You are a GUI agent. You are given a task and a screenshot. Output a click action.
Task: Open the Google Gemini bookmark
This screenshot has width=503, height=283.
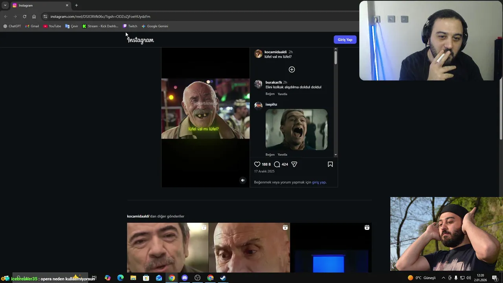pyautogui.click(x=155, y=26)
